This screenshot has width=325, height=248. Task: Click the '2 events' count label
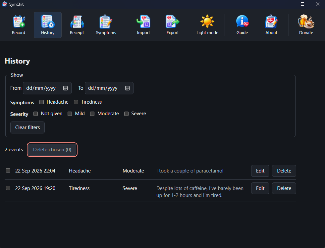[x=14, y=150]
